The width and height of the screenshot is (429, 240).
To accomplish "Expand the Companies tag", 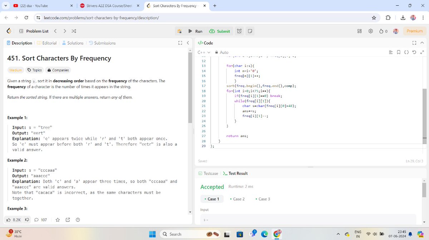I will coord(58,70).
